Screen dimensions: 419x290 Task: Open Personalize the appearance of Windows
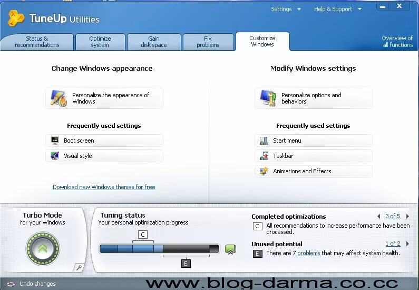point(104,98)
